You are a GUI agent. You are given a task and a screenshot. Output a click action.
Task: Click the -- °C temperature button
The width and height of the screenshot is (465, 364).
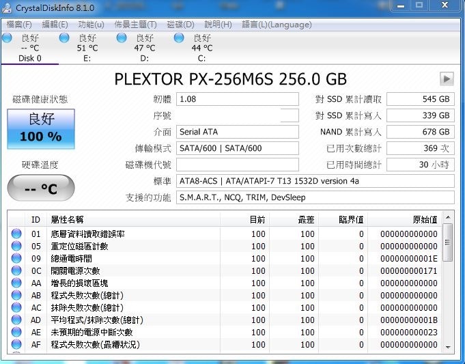(41, 188)
